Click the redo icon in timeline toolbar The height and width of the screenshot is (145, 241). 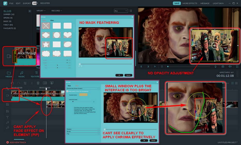tap(19, 83)
